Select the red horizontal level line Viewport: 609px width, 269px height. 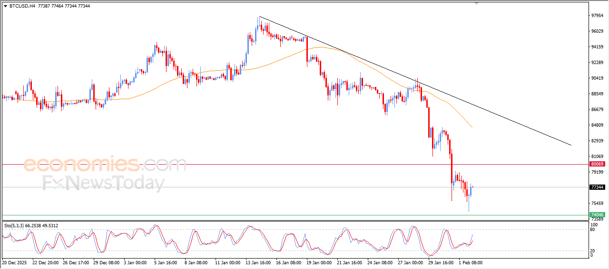pyautogui.click(x=295, y=164)
